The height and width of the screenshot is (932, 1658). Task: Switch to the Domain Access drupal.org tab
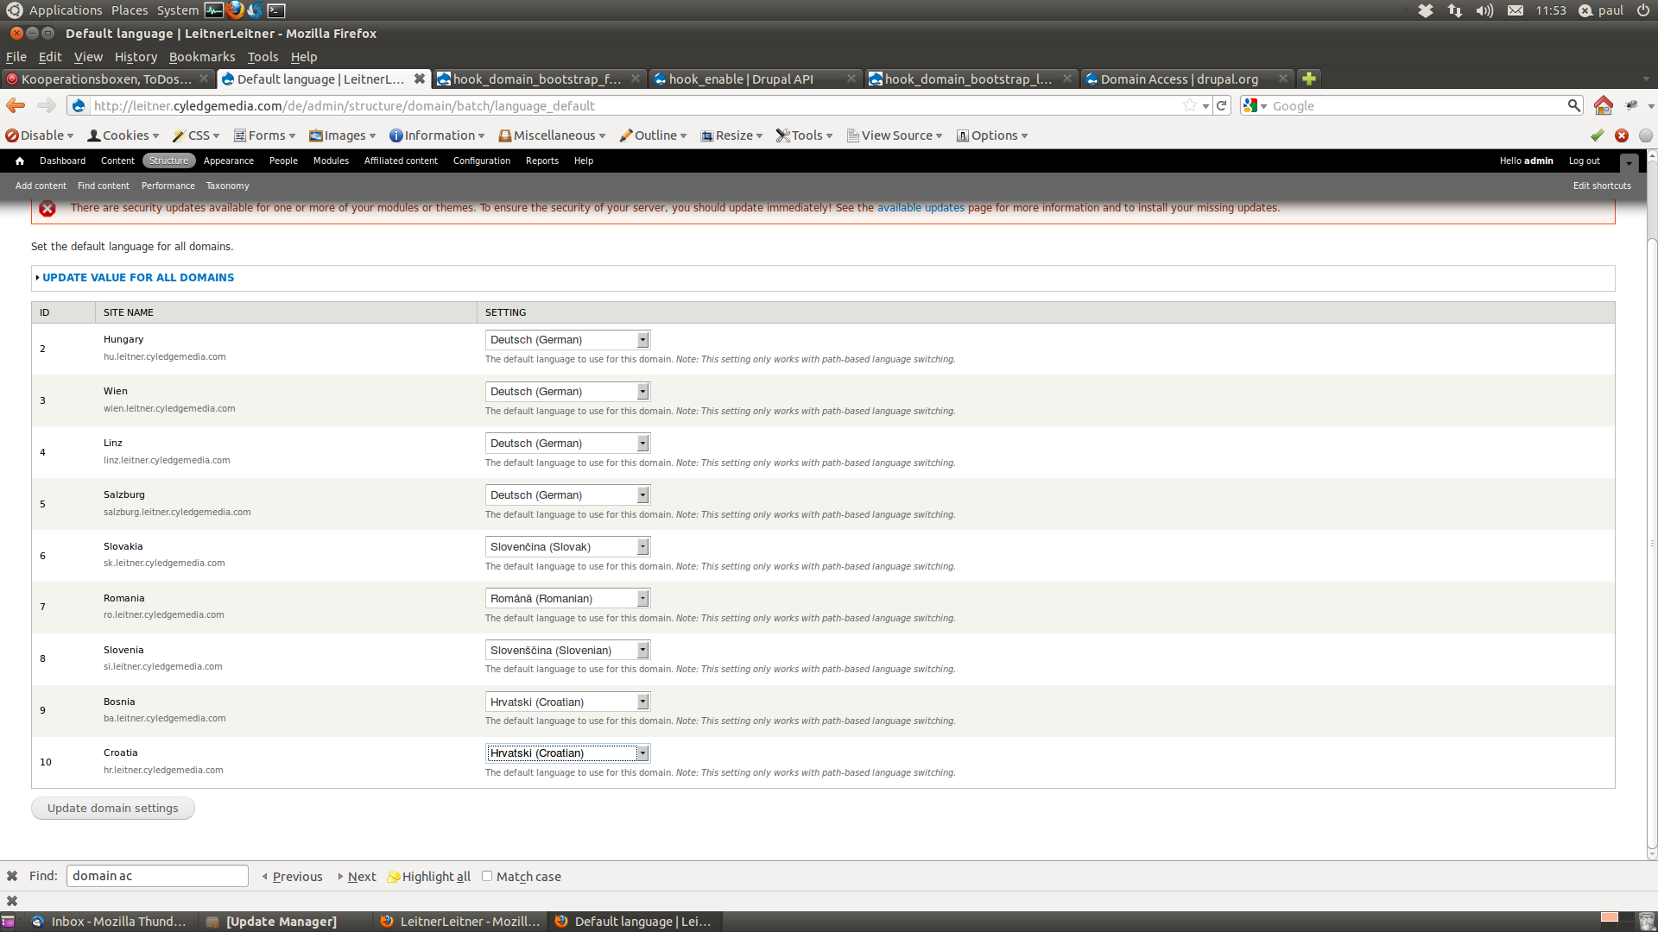coord(1187,79)
